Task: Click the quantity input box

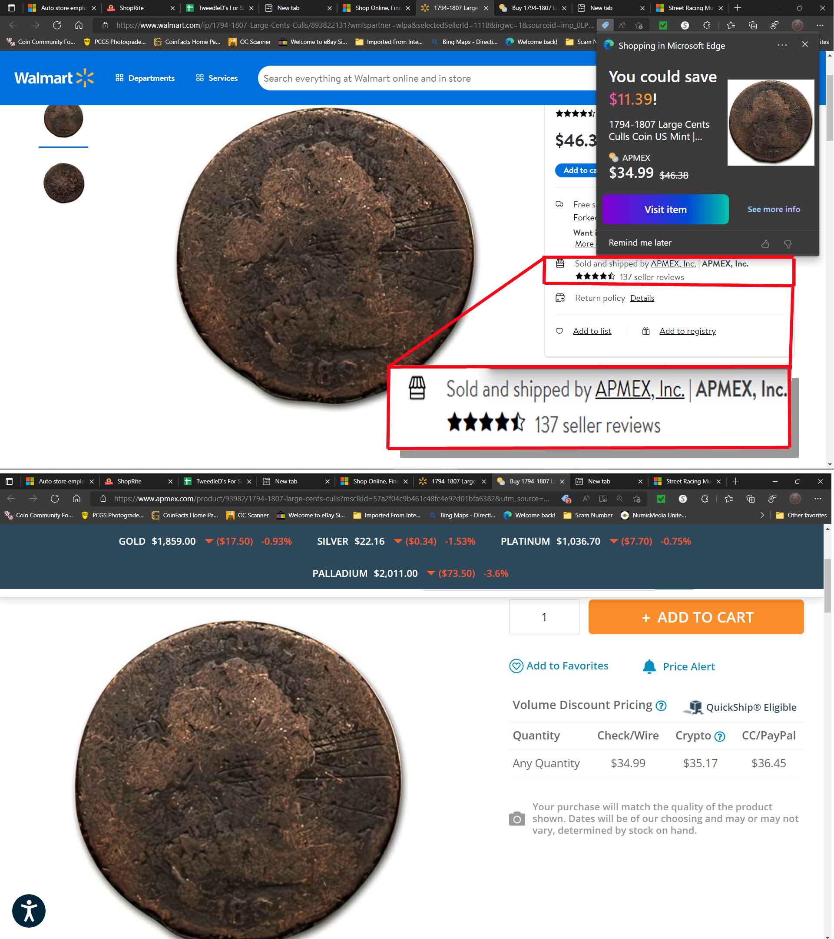Action: (544, 617)
